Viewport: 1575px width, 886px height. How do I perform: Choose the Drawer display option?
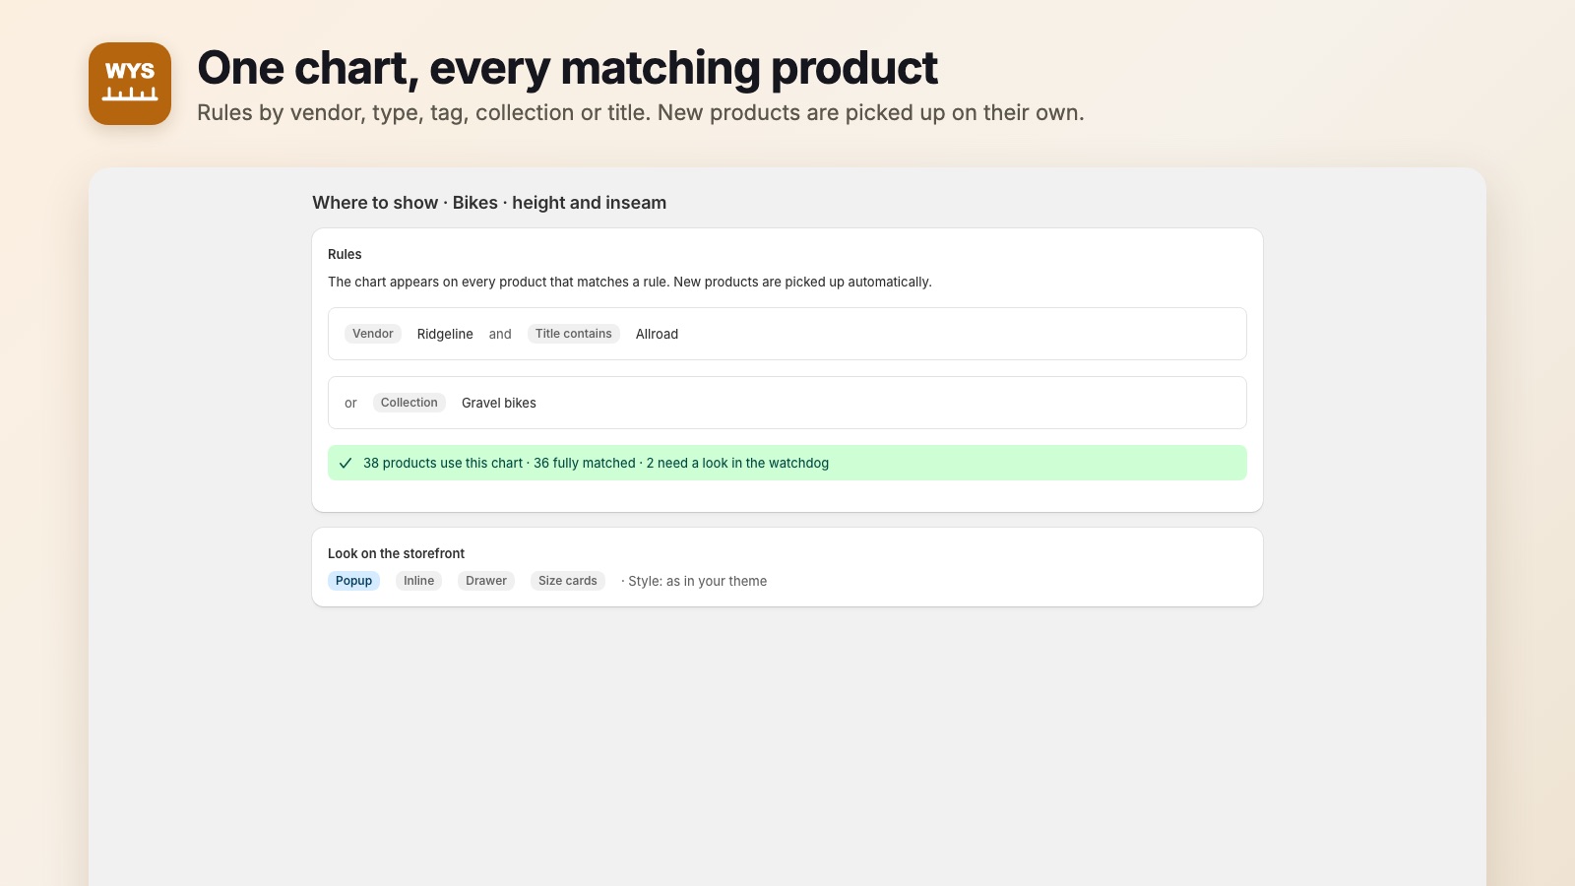(x=486, y=581)
